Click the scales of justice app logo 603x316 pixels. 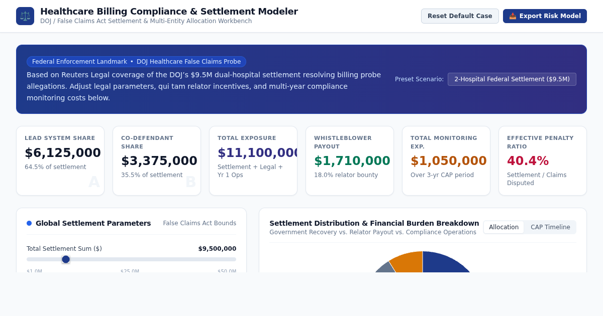coord(25,16)
